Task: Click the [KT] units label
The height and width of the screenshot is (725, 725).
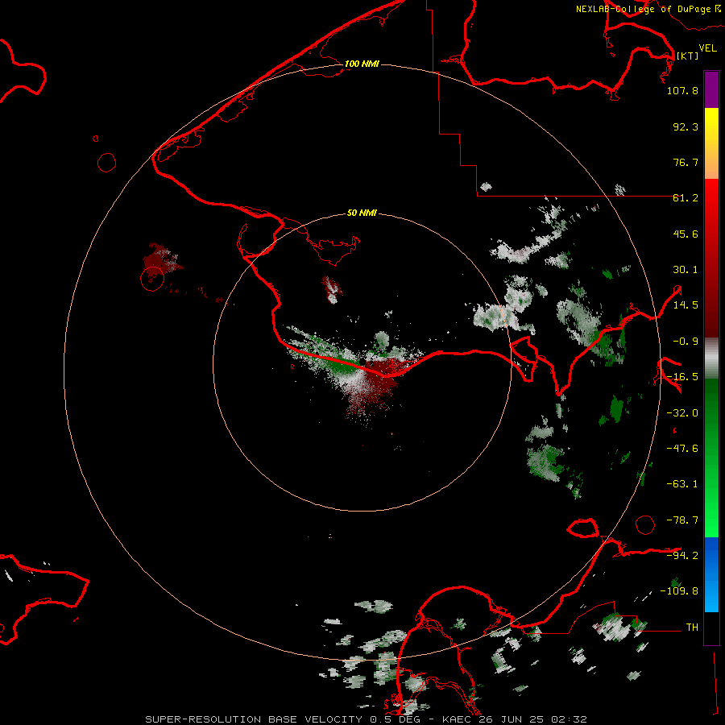Action: tap(688, 56)
